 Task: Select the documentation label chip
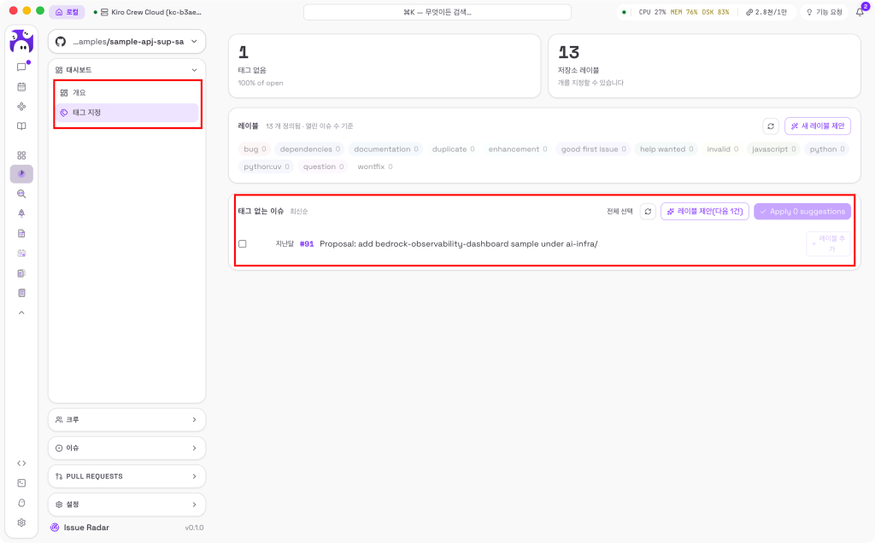pos(385,149)
